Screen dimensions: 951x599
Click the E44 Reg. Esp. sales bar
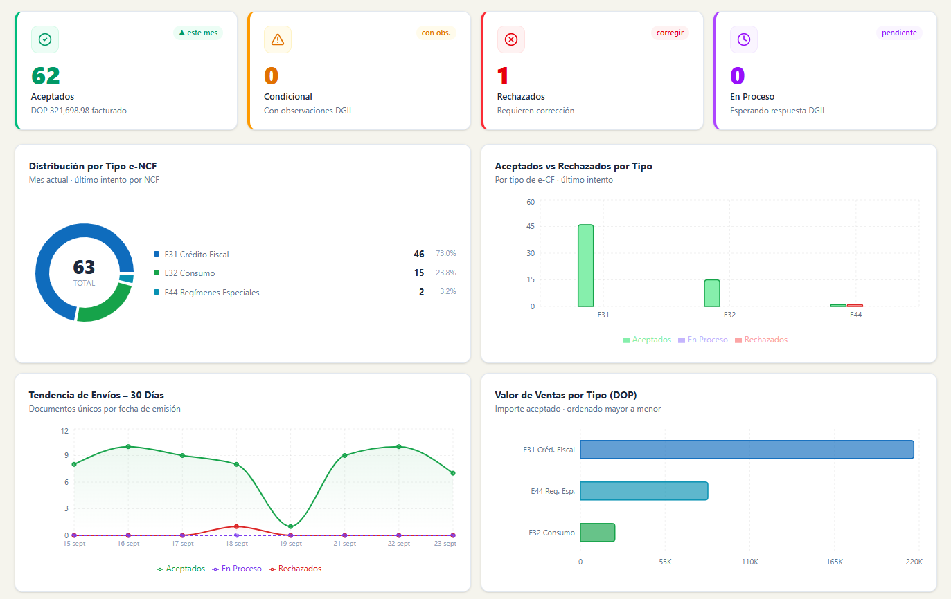[643, 490]
